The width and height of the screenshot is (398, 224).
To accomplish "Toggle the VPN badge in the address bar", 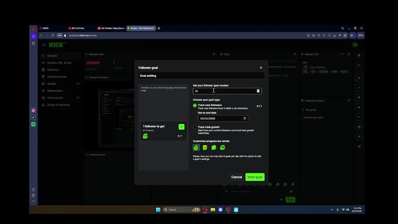I will pyautogui.click(x=59, y=35).
